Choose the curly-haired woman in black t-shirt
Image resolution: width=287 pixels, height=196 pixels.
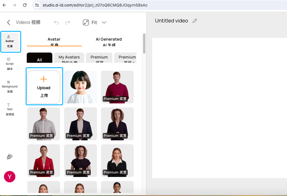point(80,161)
